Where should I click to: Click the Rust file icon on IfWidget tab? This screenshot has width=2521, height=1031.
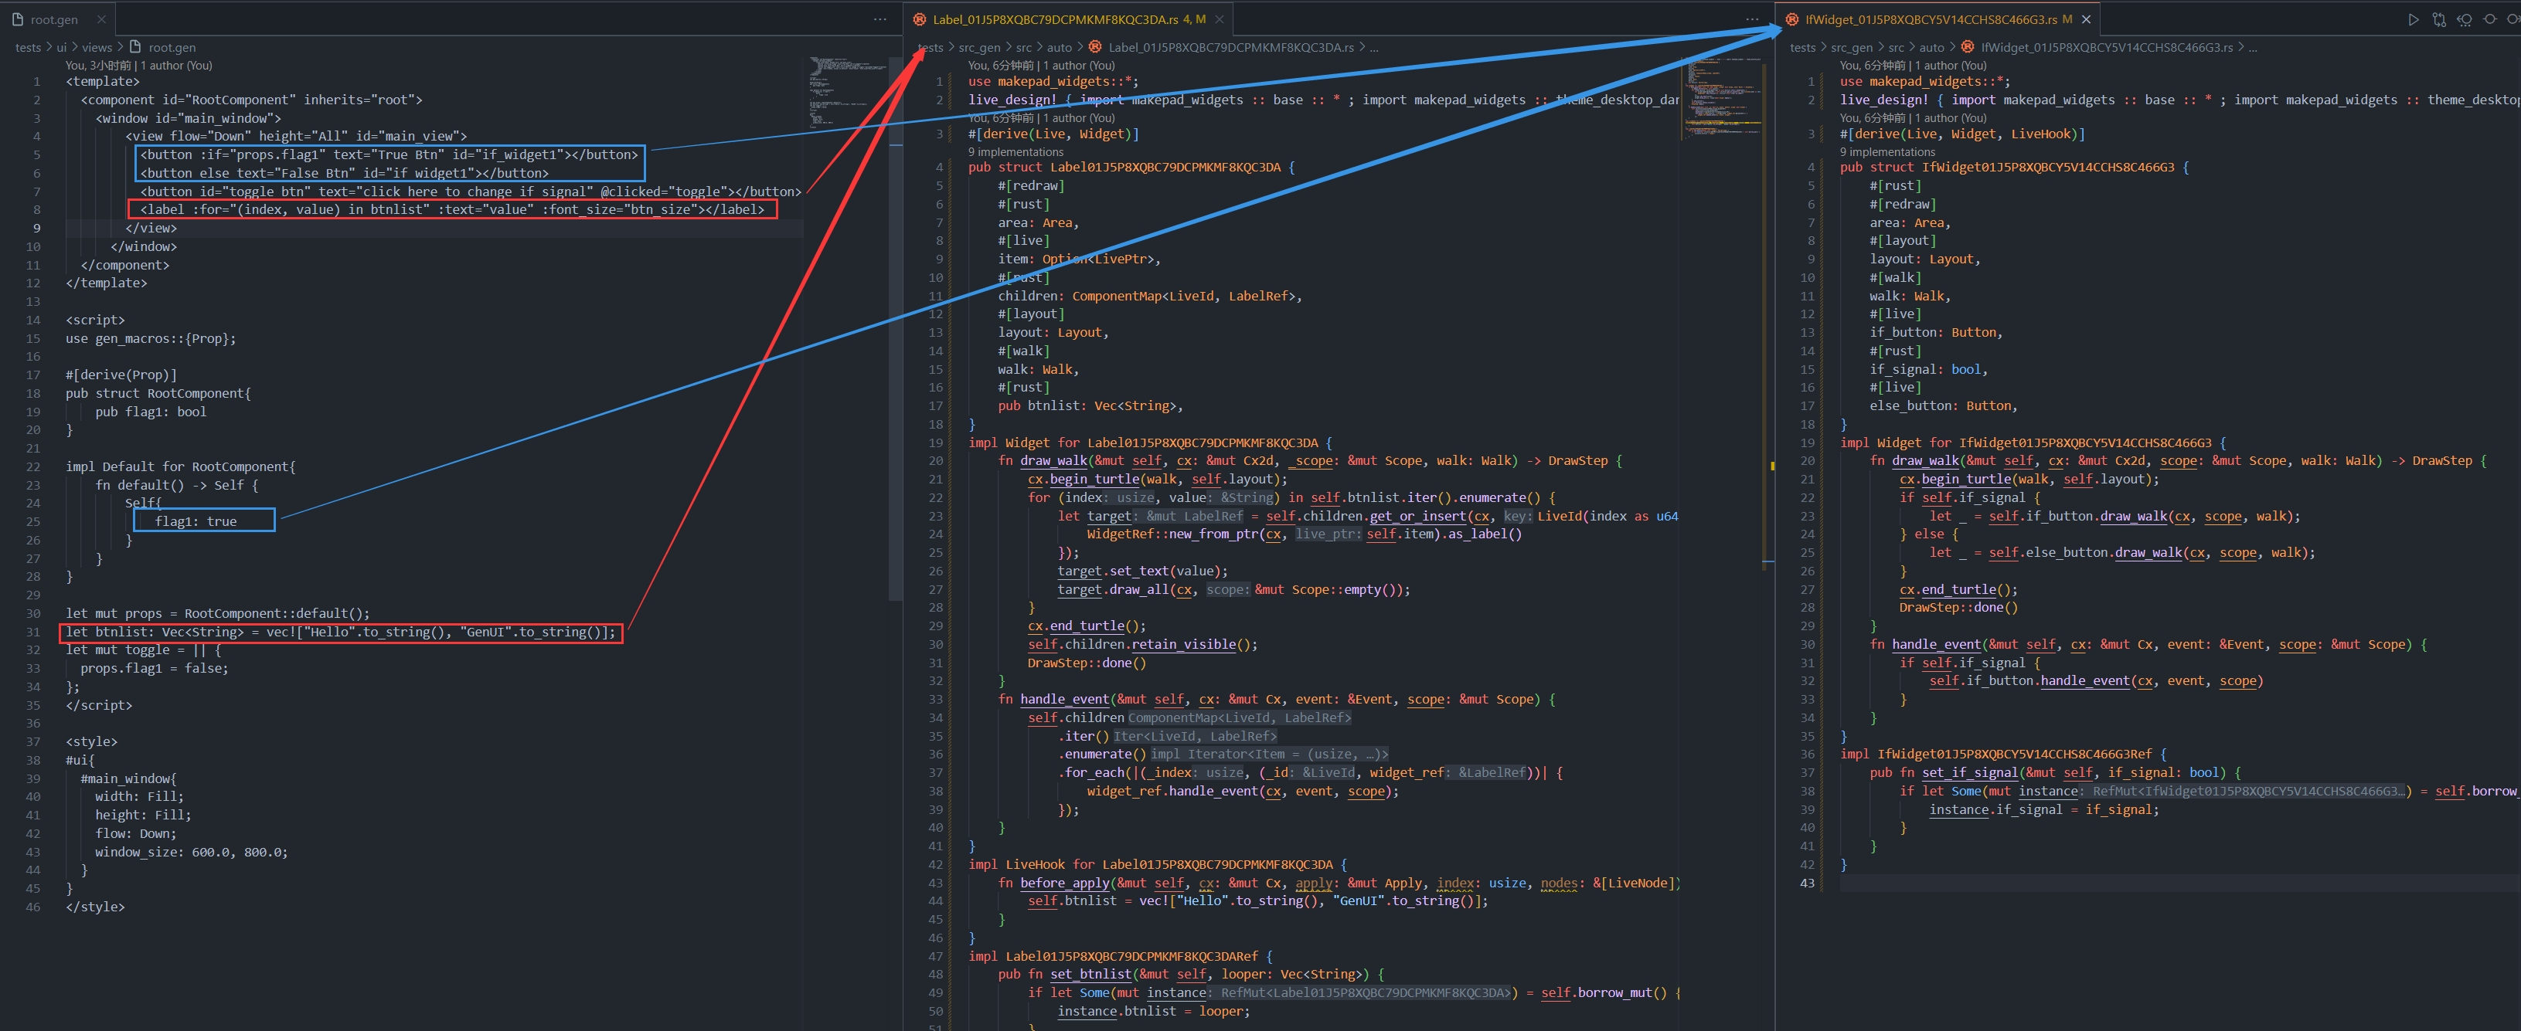(1792, 19)
